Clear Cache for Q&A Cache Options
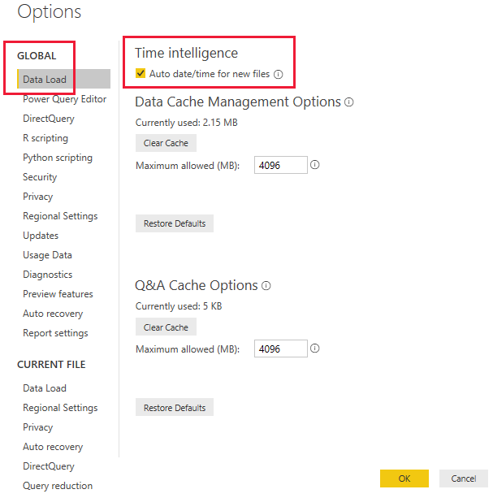493x498 pixels. tap(166, 327)
